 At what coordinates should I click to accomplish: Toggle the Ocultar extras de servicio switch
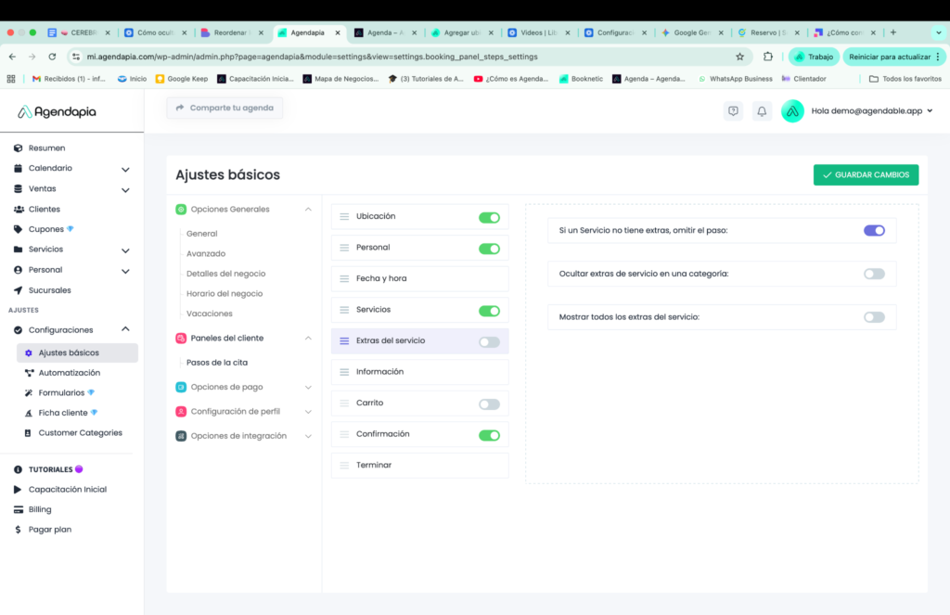coord(874,274)
